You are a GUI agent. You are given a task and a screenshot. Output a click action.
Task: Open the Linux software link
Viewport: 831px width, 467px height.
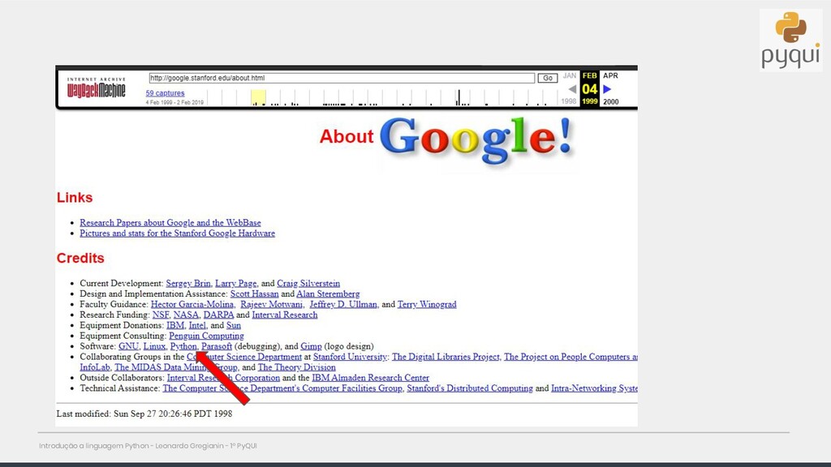(154, 346)
